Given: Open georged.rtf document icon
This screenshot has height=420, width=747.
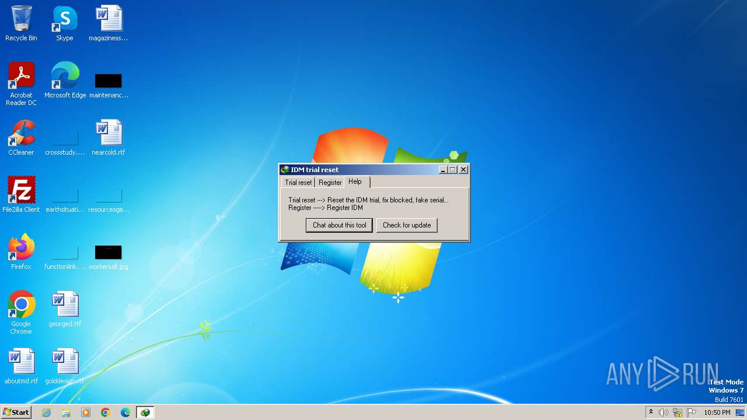Looking at the screenshot, I should [x=65, y=309].
